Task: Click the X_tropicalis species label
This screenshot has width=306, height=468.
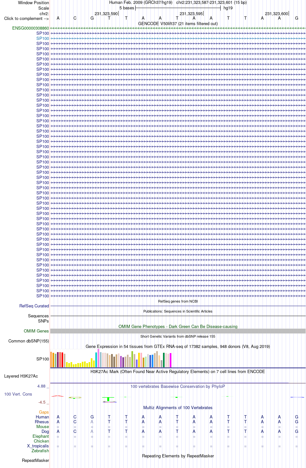Action: [x=38, y=446]
